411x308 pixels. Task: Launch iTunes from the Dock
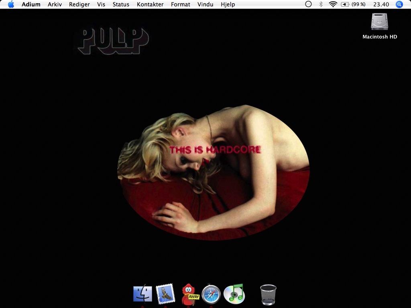click(x=234, y=294)
